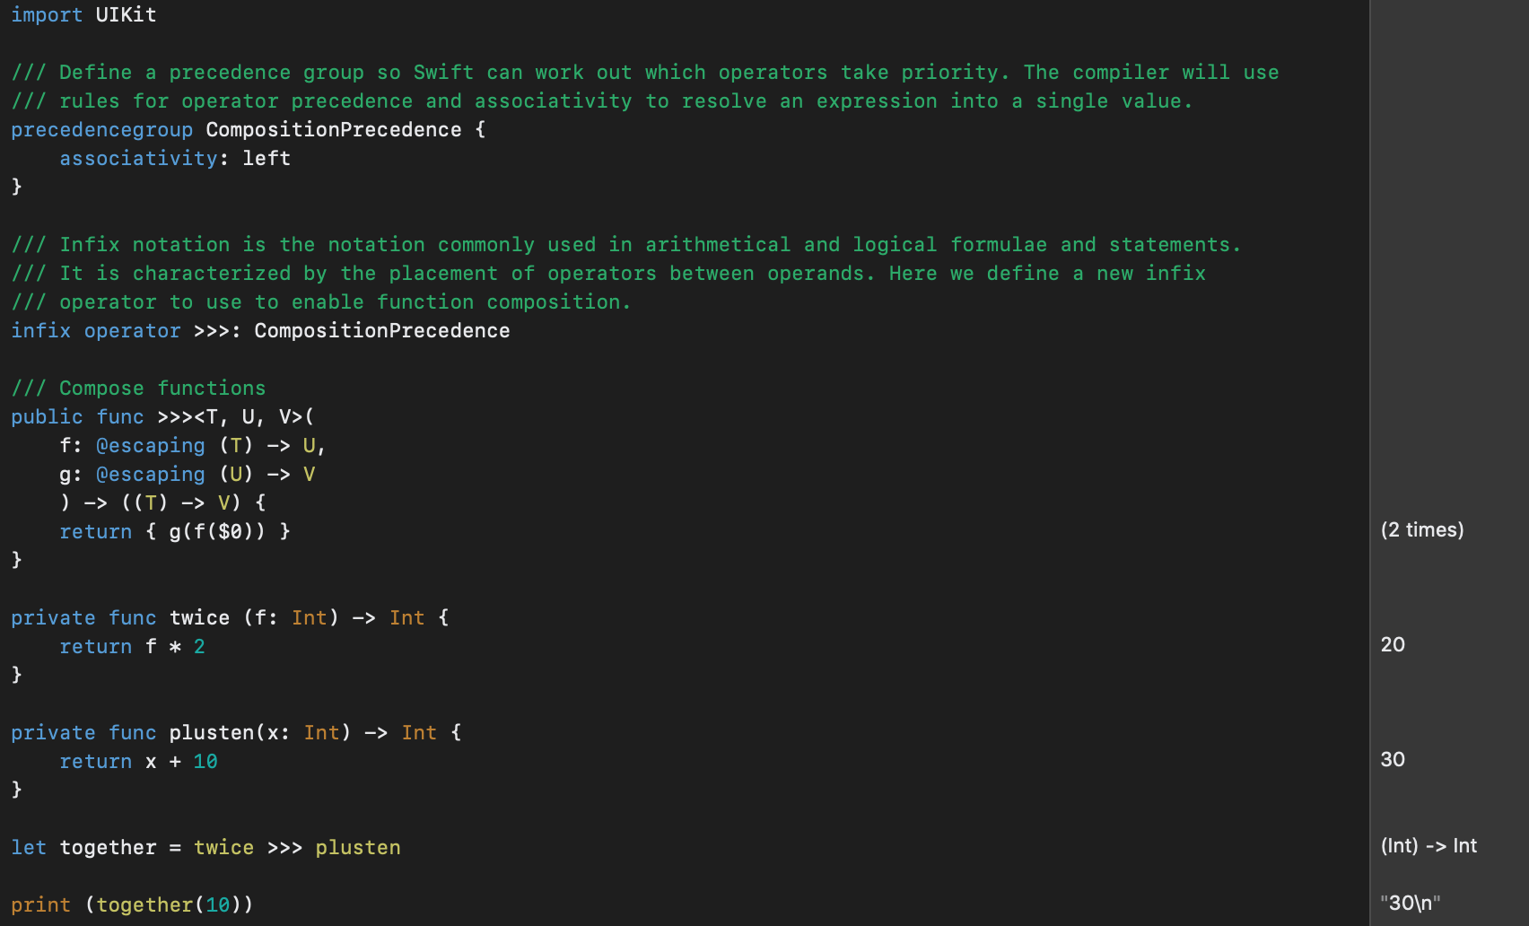This screenshot has width=1529, height=926.
Task: Click the "(2 times)" result in sidebar
Action: tap(1422, 530)
